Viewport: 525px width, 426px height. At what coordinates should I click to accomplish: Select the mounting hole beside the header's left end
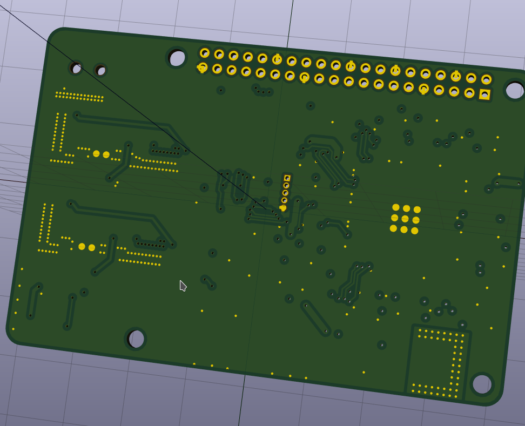pos(177,58)
